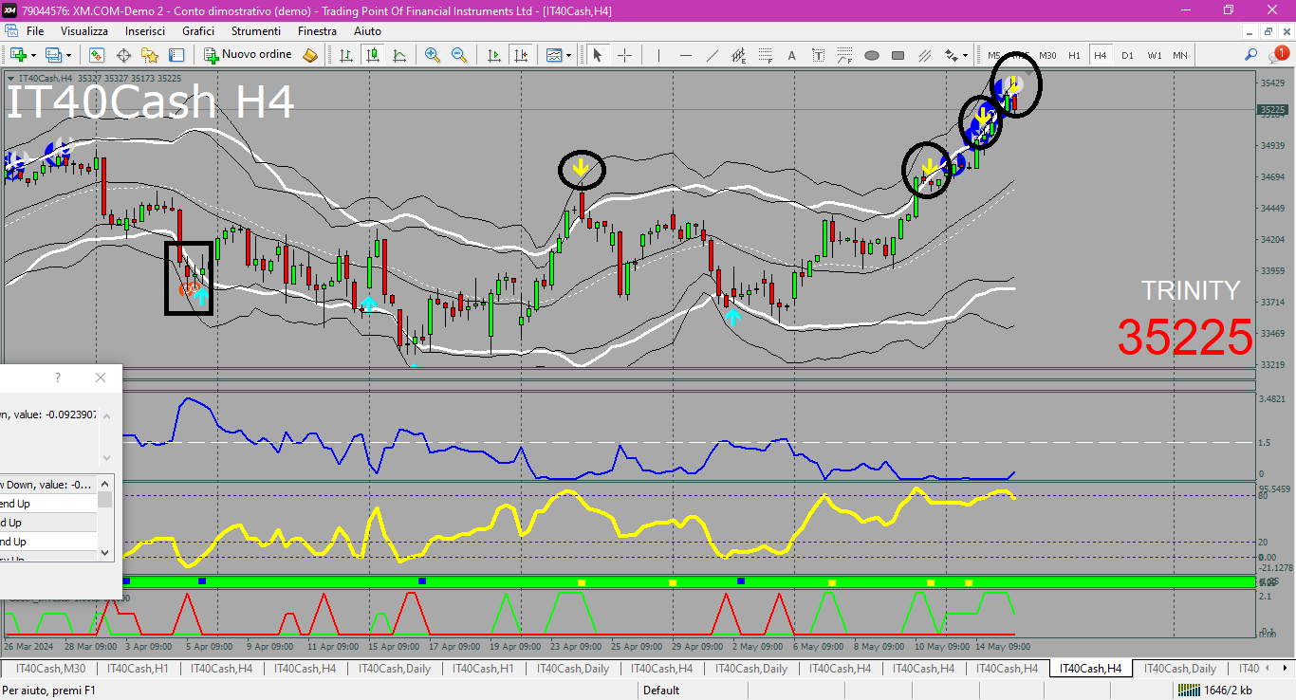Open the Inserisci menu
The image size is (1296, 700).
pos(145,31)
